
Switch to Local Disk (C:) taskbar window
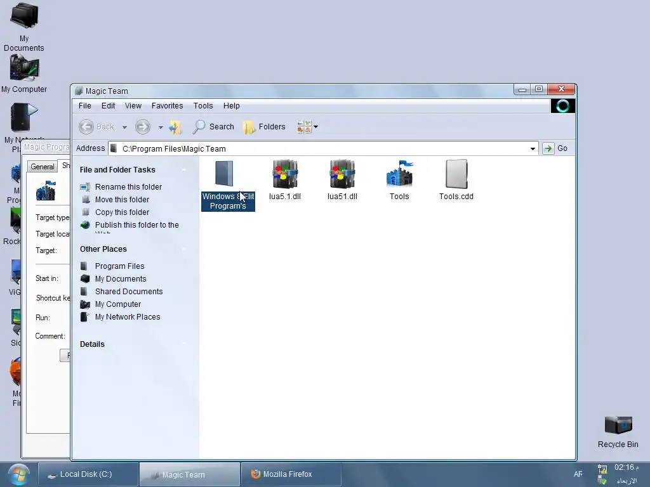[x=88, y=474]
